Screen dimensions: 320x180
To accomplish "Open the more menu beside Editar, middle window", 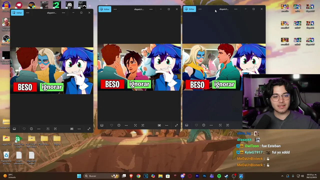I will tap(115, 9).
